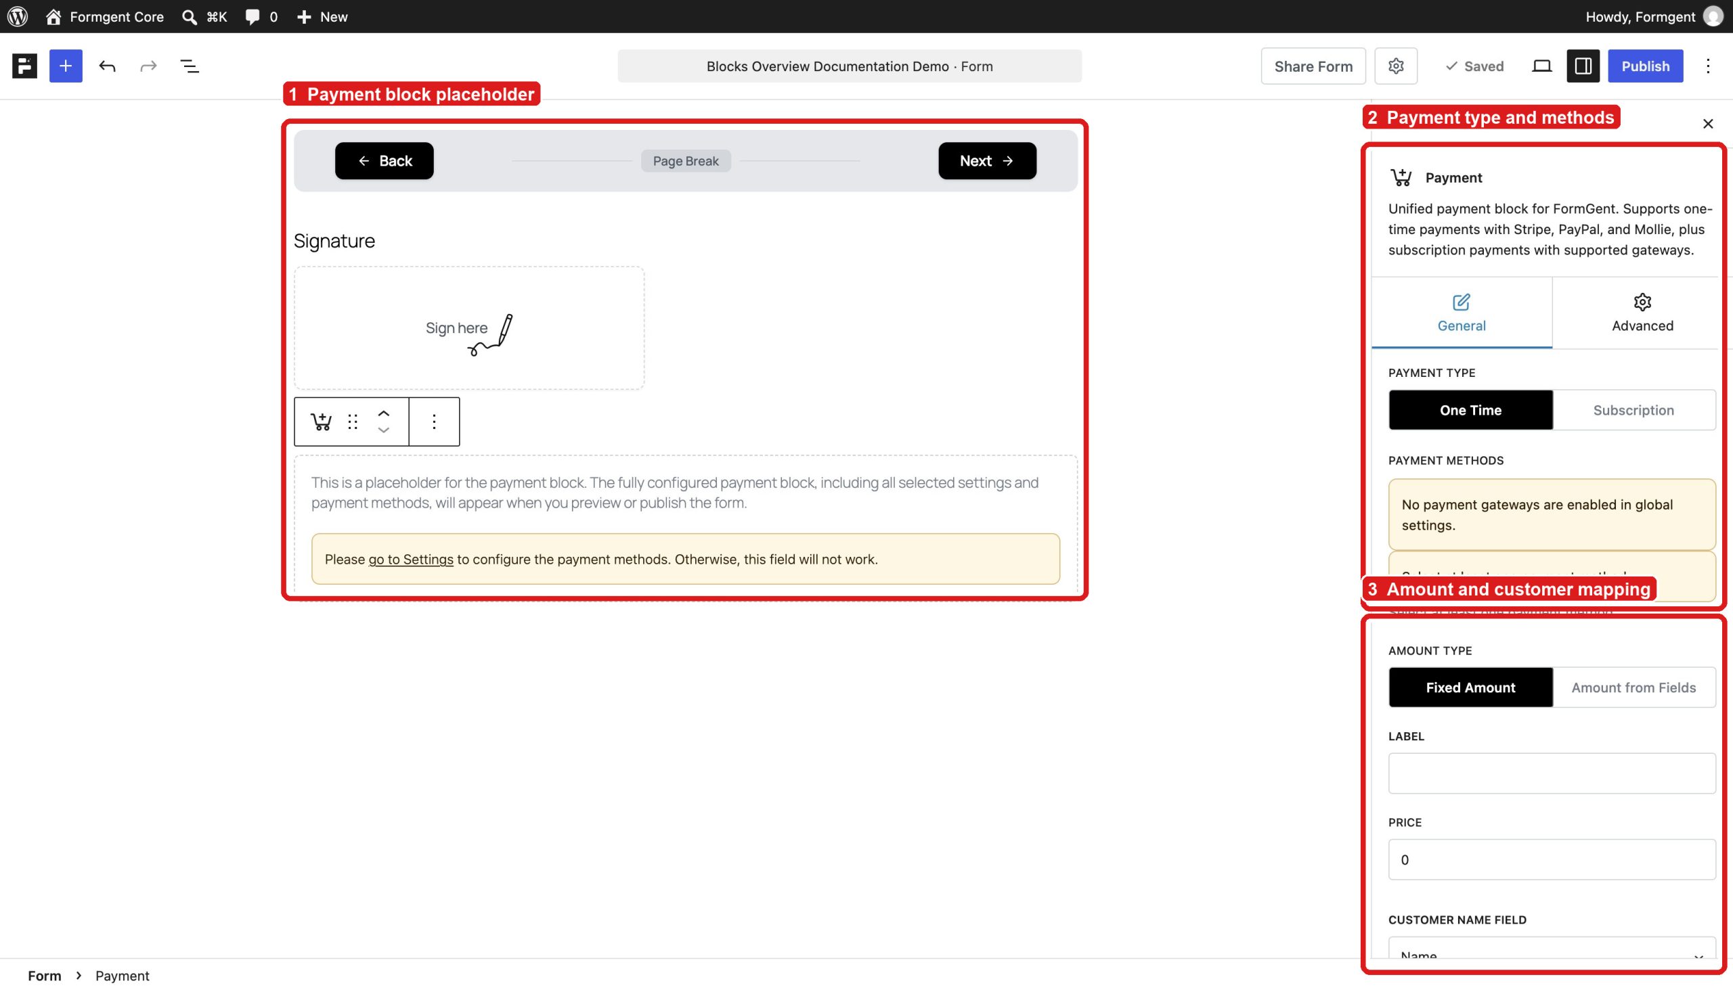The image size is (1733, 992).
Task: Click the Page Break label
Action: click(686, 161)
